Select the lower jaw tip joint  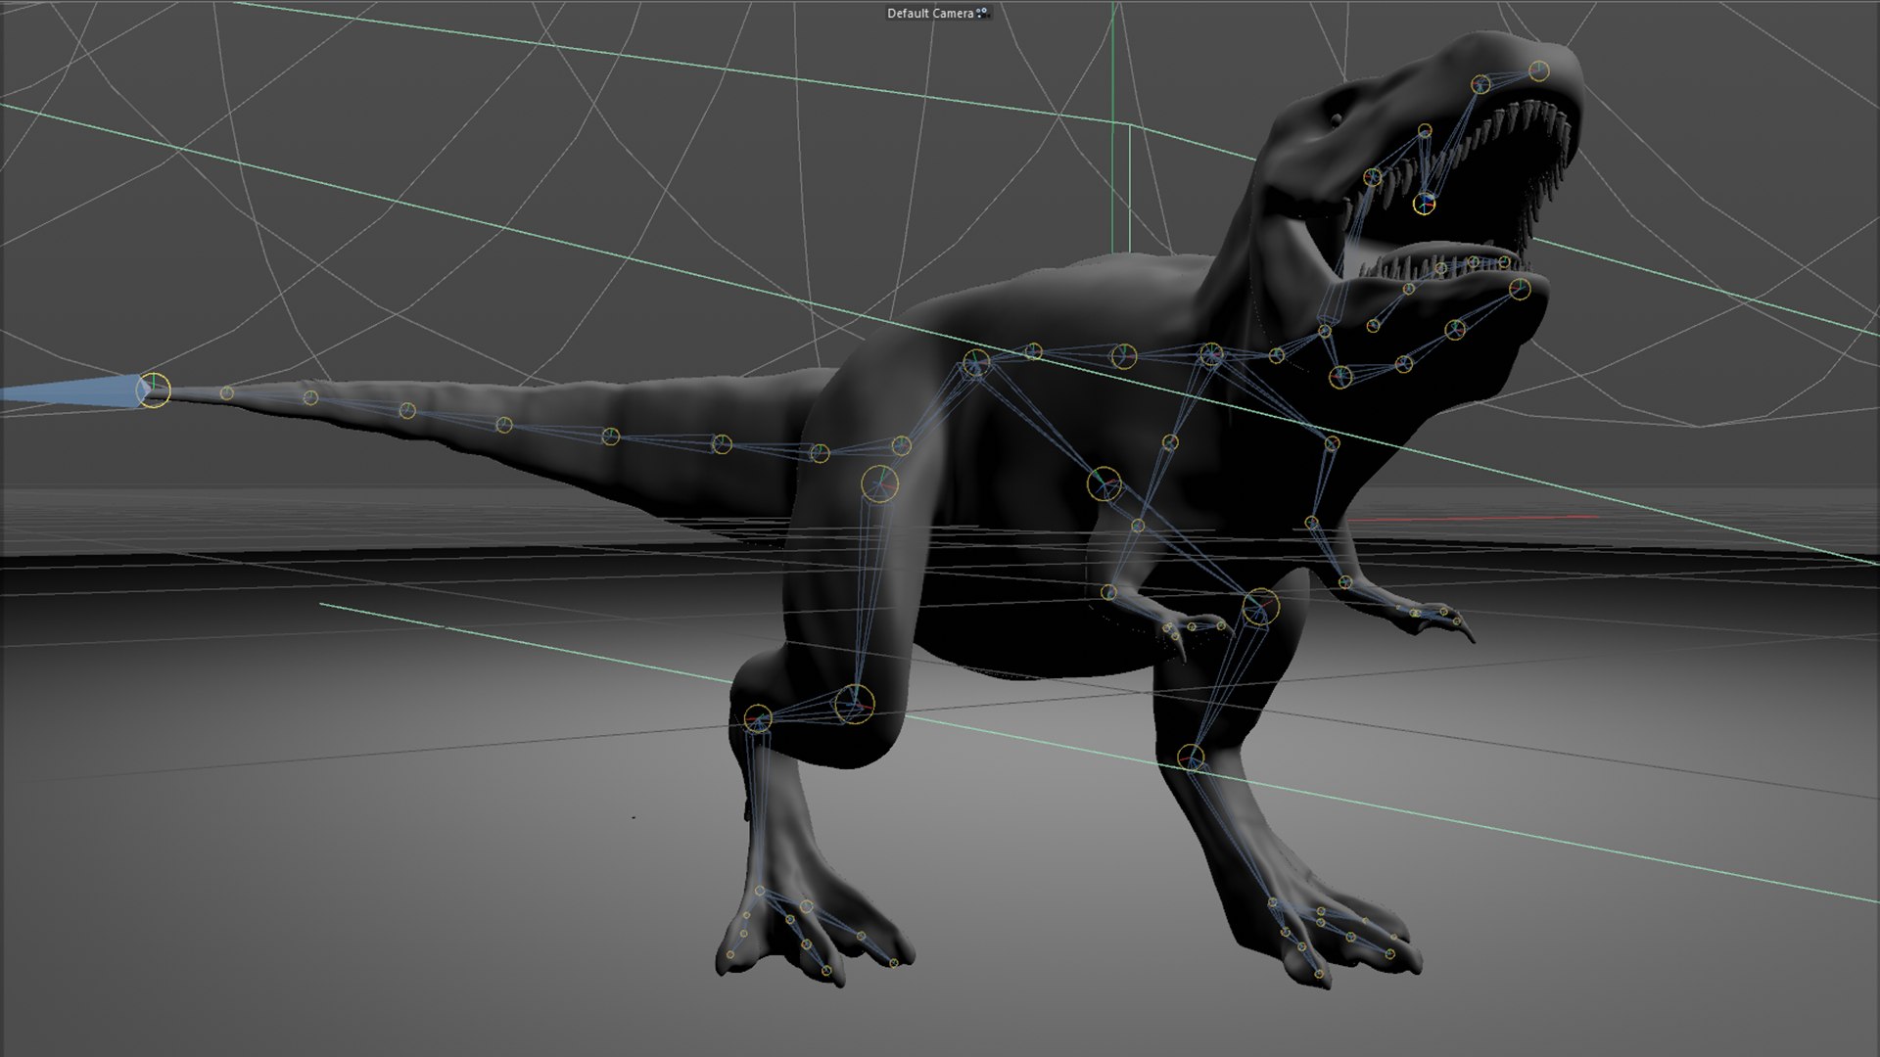click(x=1520, y=289)
